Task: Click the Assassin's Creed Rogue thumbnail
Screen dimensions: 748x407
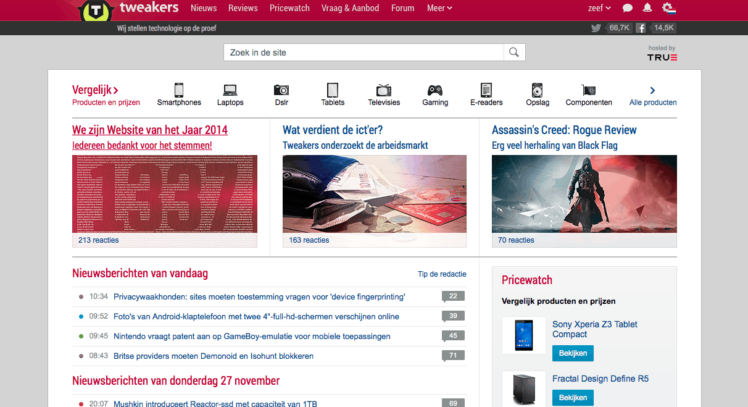Action: point(584,201)
